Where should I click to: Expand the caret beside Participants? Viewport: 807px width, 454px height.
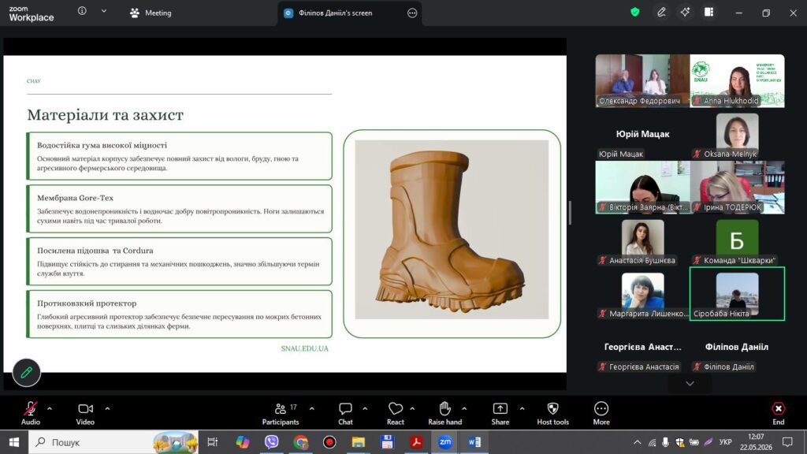coord(312,409)
